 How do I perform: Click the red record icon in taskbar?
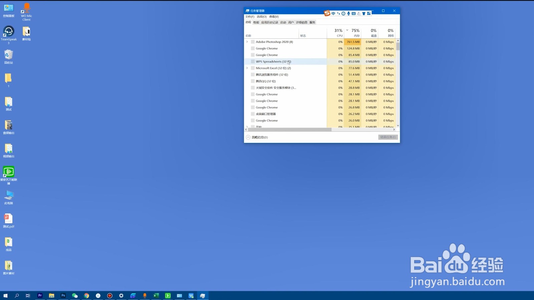(109, 295)
